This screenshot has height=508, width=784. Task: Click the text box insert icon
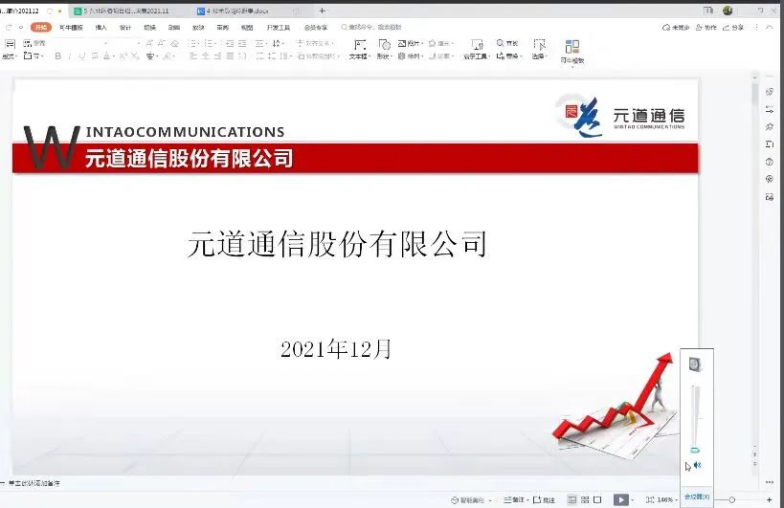click(359, 45)
